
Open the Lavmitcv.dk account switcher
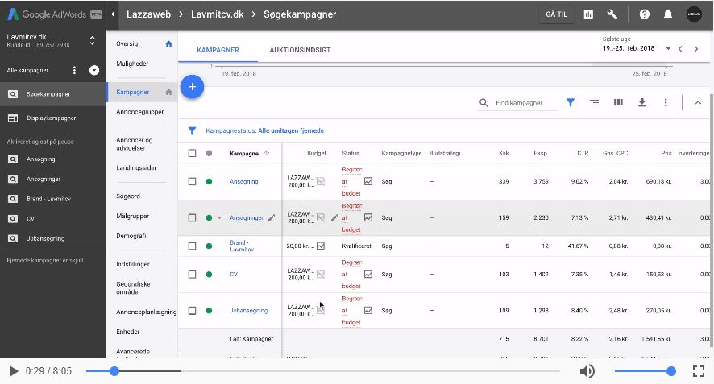coord(93,40)
